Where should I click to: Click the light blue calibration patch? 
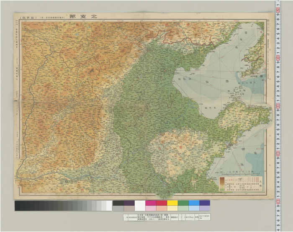pyautogui.click(x=194, y=203)
